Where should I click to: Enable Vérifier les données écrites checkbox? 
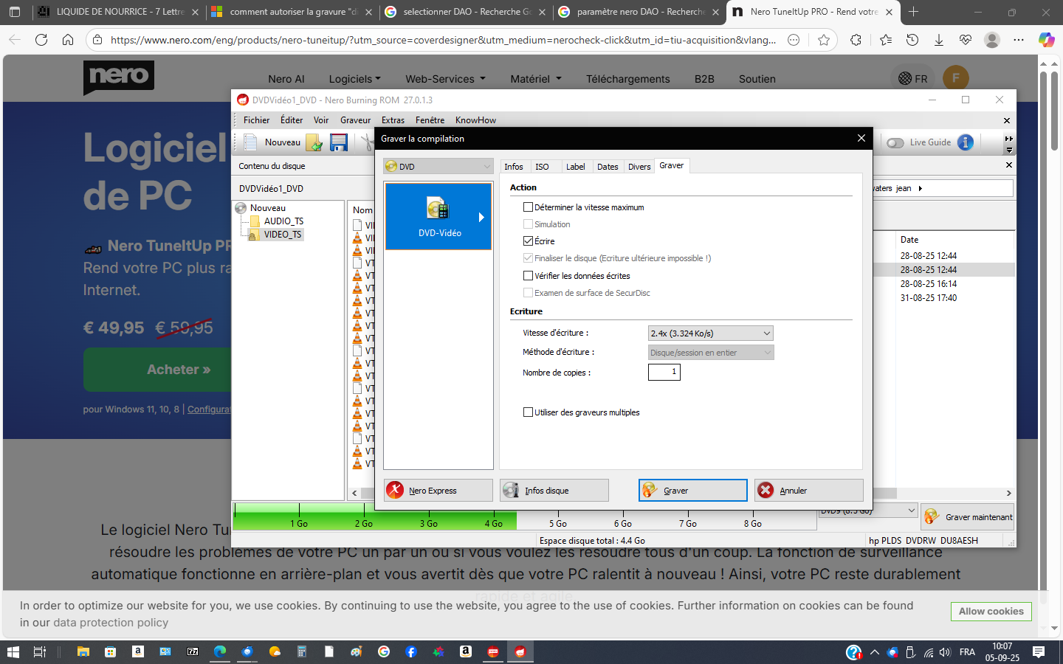[528, 276]
